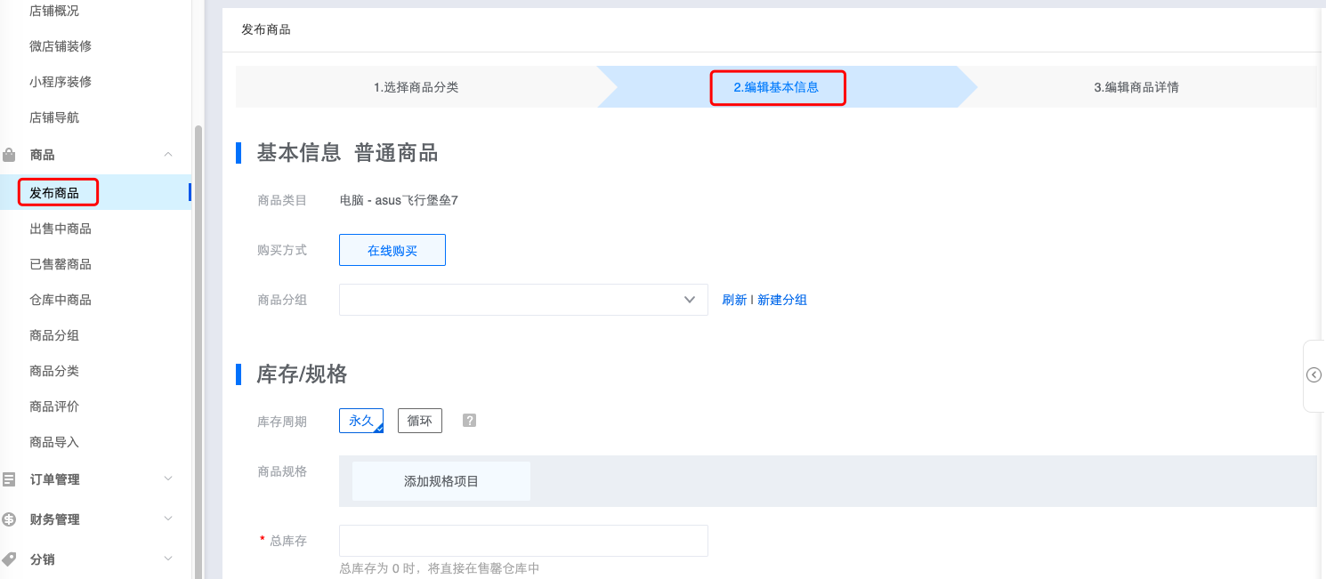The height and width of the screenshot is (579, 1326).
Task: Open the 商品分组 dropdown
Action: pos(523,300)
